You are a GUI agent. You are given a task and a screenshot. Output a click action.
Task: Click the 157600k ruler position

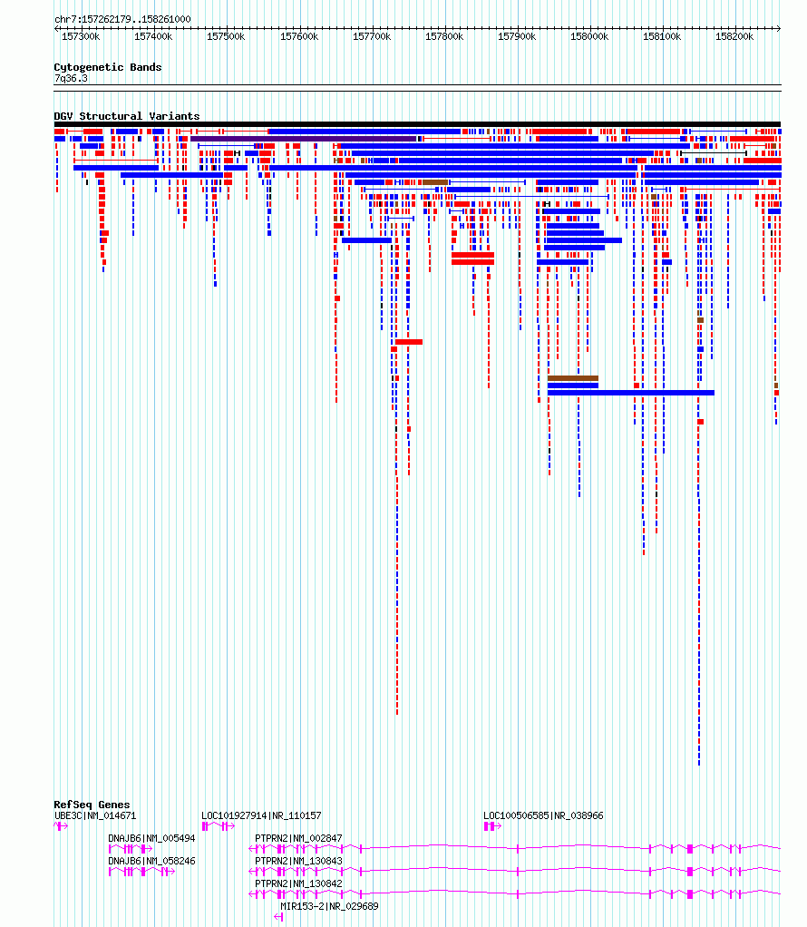(299, 36)
